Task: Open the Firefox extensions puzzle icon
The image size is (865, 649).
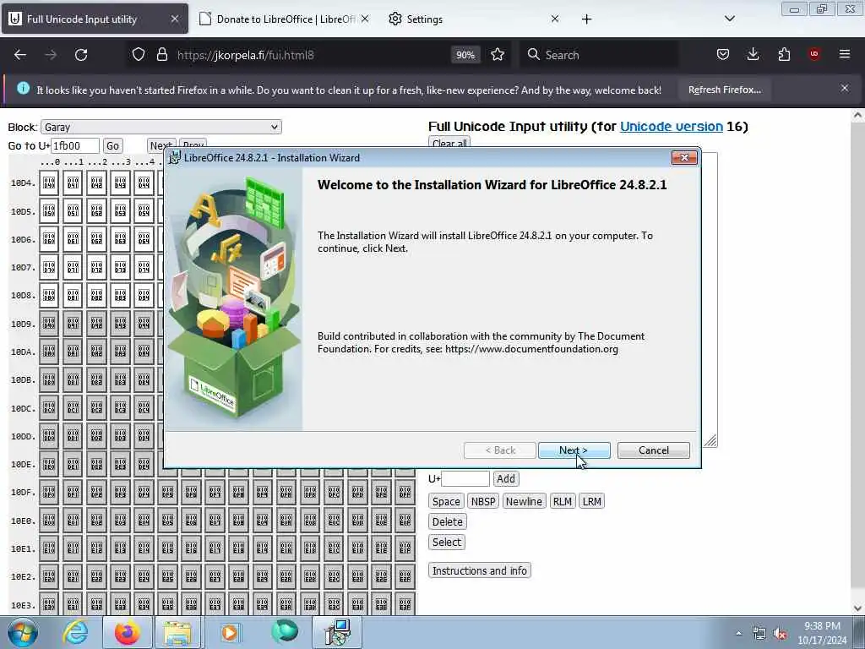Action: click(x=784, y=55)
